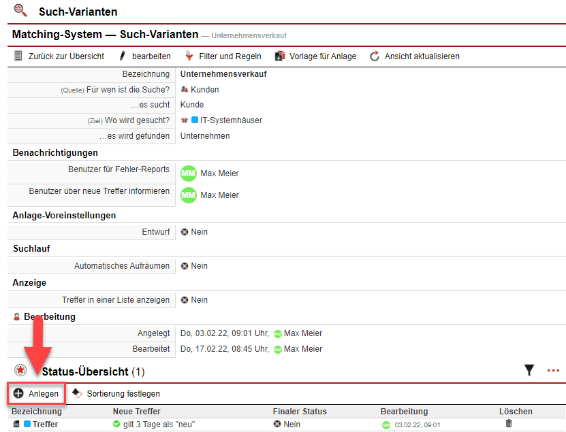This screenshot has height=432, width=566.
Task: Click the bearbeiten pencil button
Action: (x=144, y=56)
